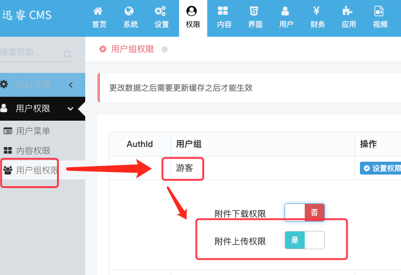Click the 附件上传权限 label
Image resolution: width=401 pixels, height=275 pixels.
[x=240, y=241]
